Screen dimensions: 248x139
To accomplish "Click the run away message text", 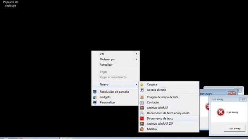I will tap(232, 112).
